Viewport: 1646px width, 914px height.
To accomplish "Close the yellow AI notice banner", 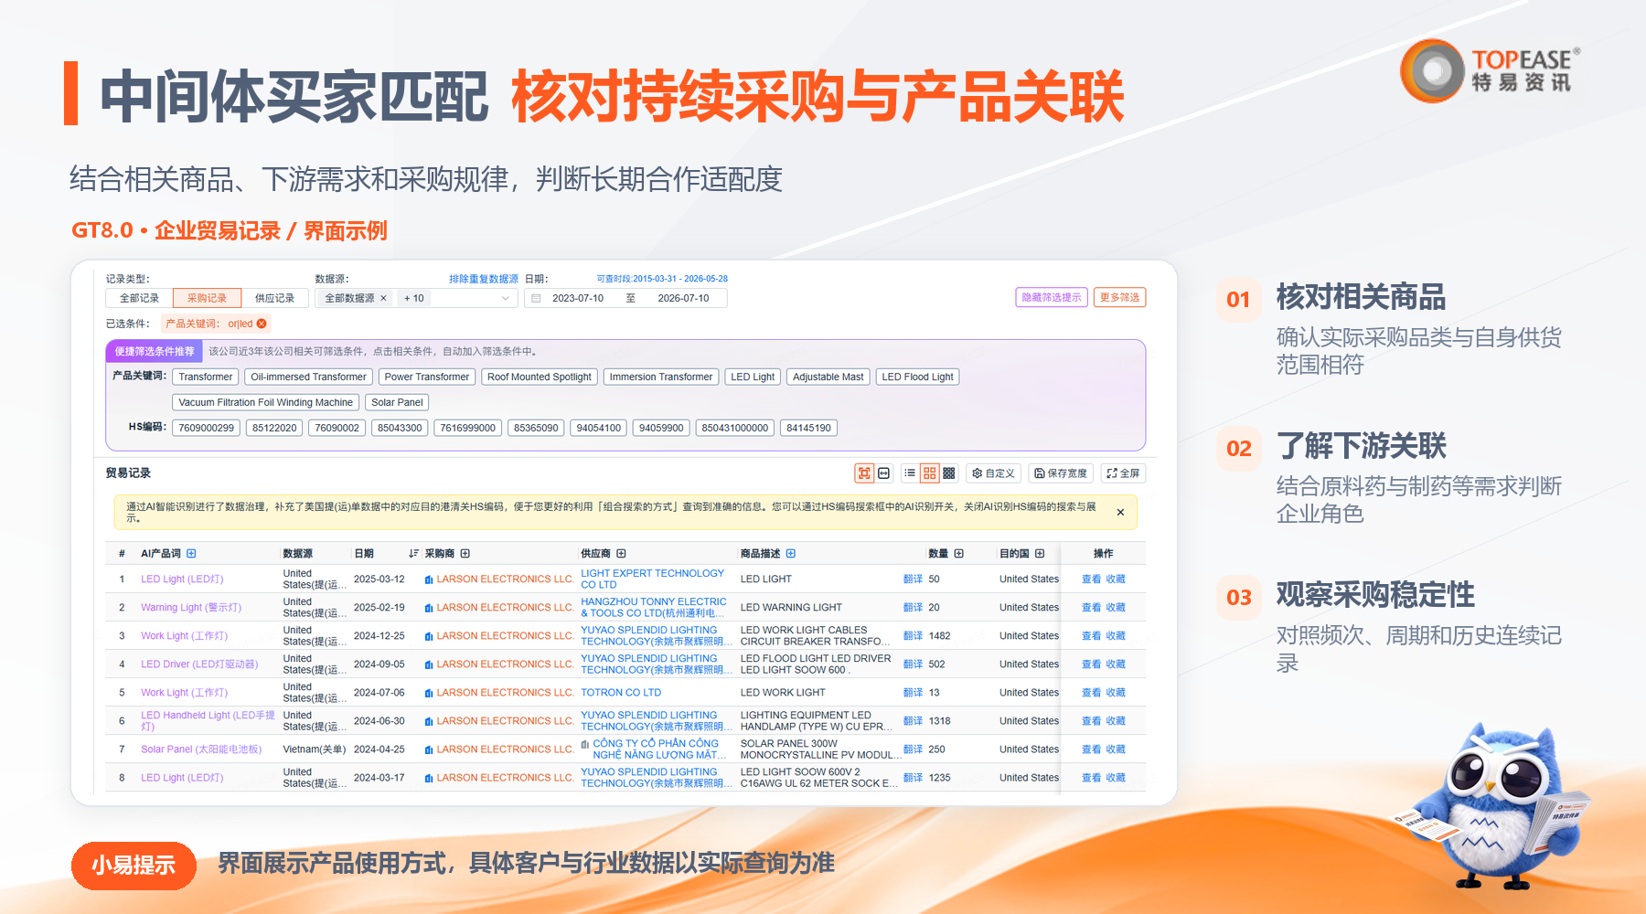I will click(1120, 512).
